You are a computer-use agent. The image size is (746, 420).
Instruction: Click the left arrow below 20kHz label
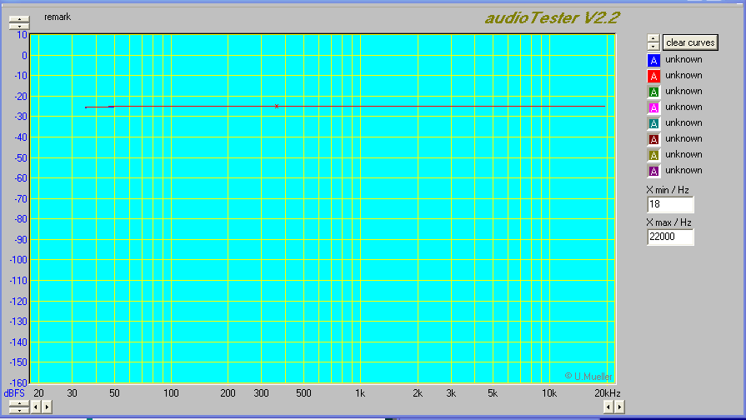tap(608, 407)
